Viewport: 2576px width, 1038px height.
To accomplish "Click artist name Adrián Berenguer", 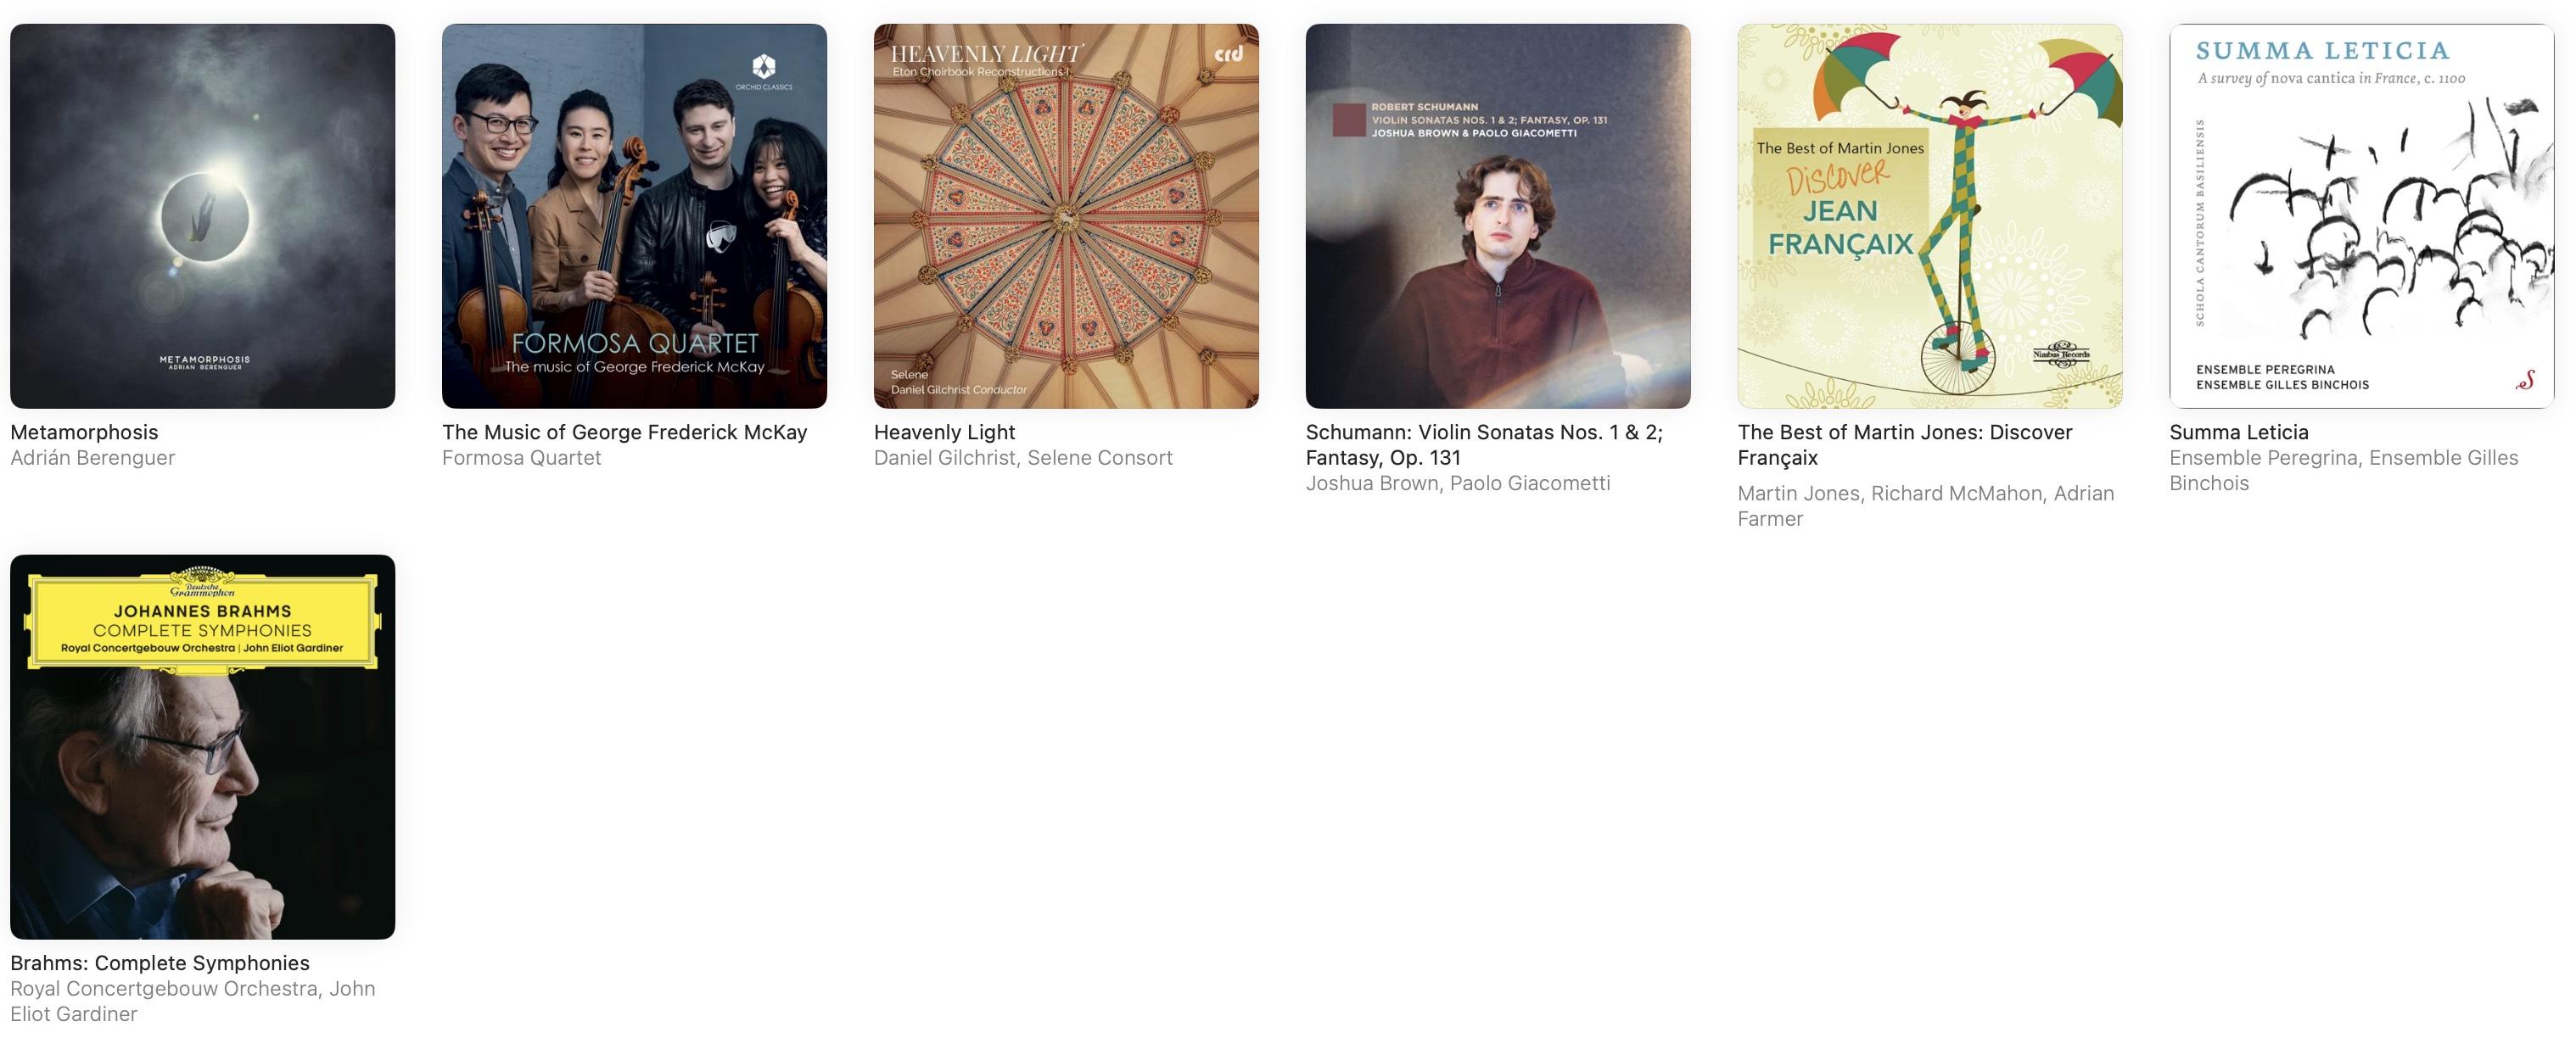I will coord(92,458).
